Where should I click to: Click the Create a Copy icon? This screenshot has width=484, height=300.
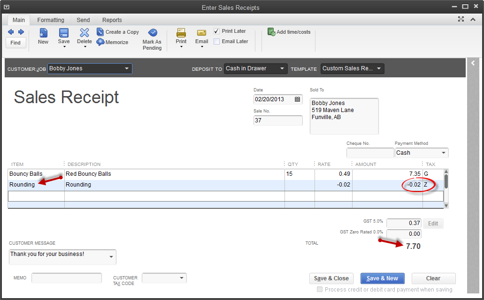pos(100,32)
